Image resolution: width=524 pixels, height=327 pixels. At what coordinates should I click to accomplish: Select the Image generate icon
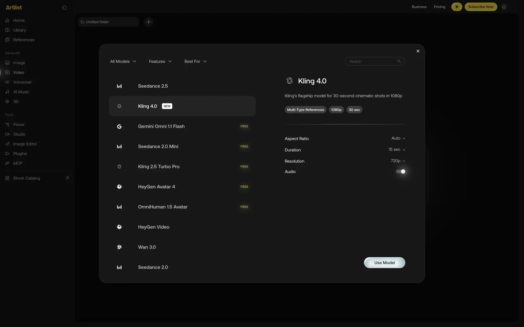coord(7,63)
